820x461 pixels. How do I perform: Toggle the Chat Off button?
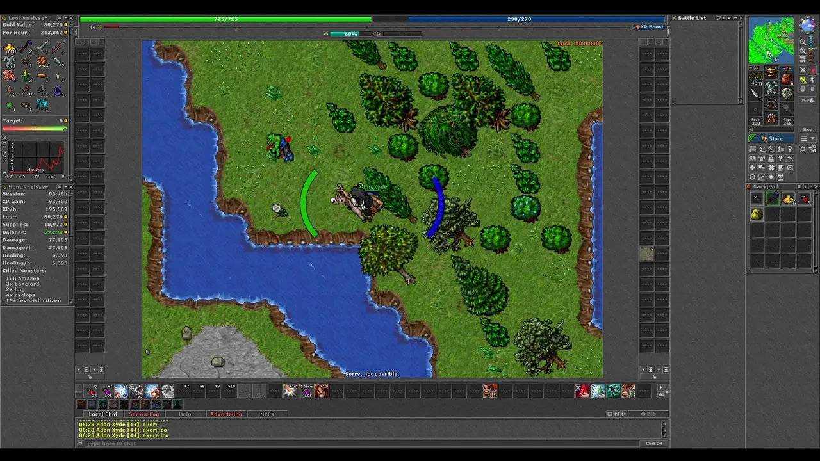tap(654, 443)
